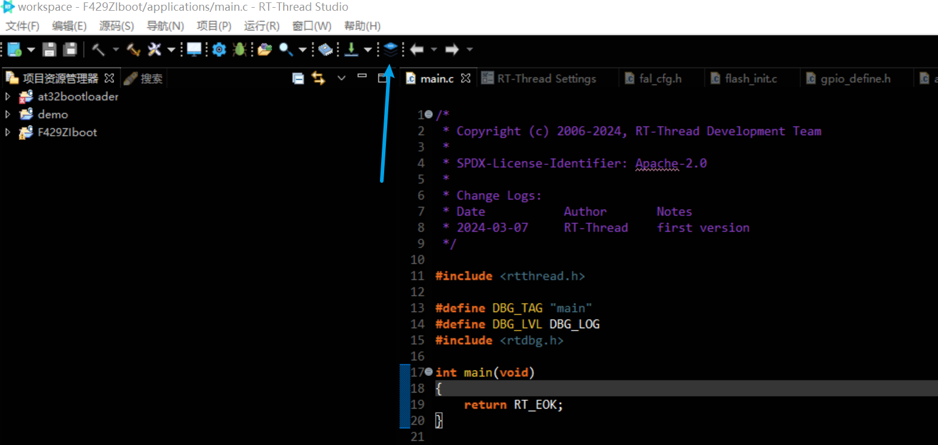Open the 源码(S) menu

click(x=117, y=26)
